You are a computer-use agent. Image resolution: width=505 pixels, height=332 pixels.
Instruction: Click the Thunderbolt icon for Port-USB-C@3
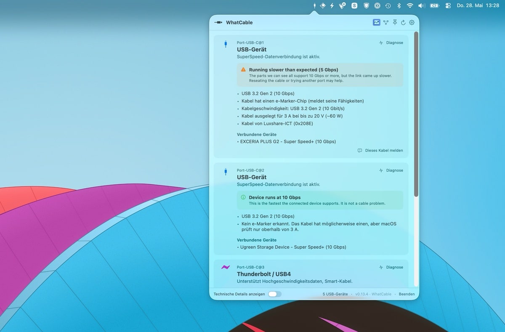point(226,267)
